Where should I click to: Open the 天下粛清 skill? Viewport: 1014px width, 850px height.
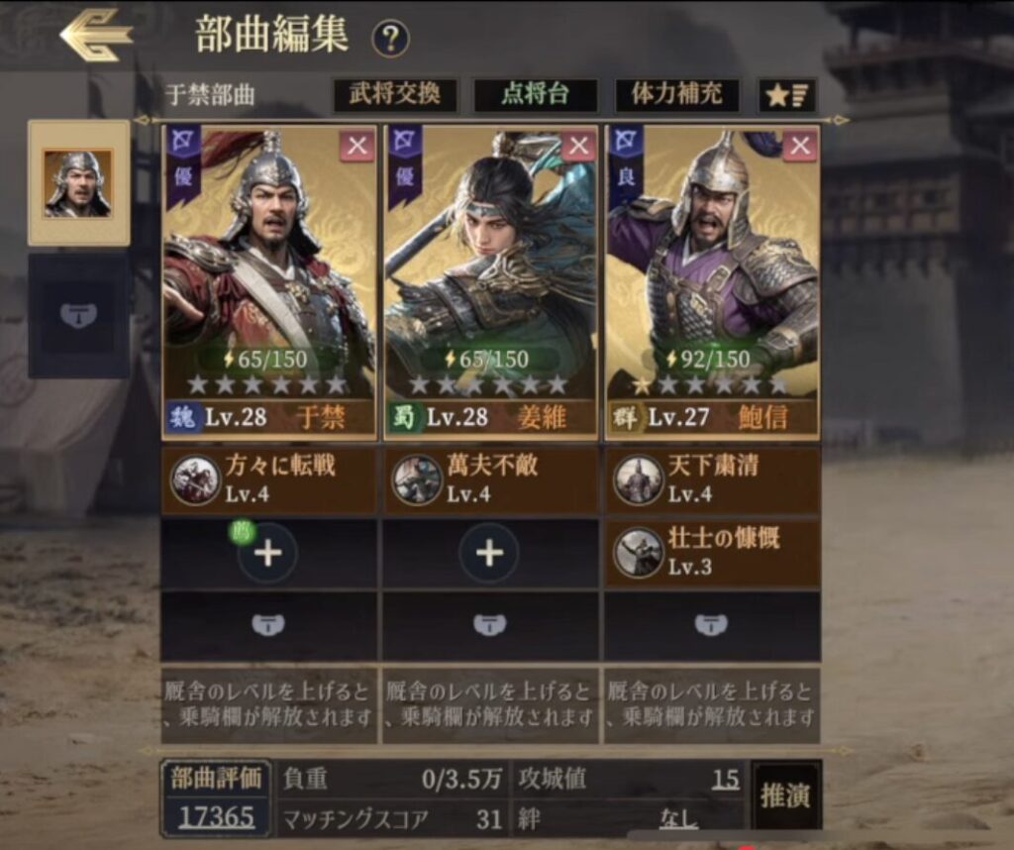point(713,479)
